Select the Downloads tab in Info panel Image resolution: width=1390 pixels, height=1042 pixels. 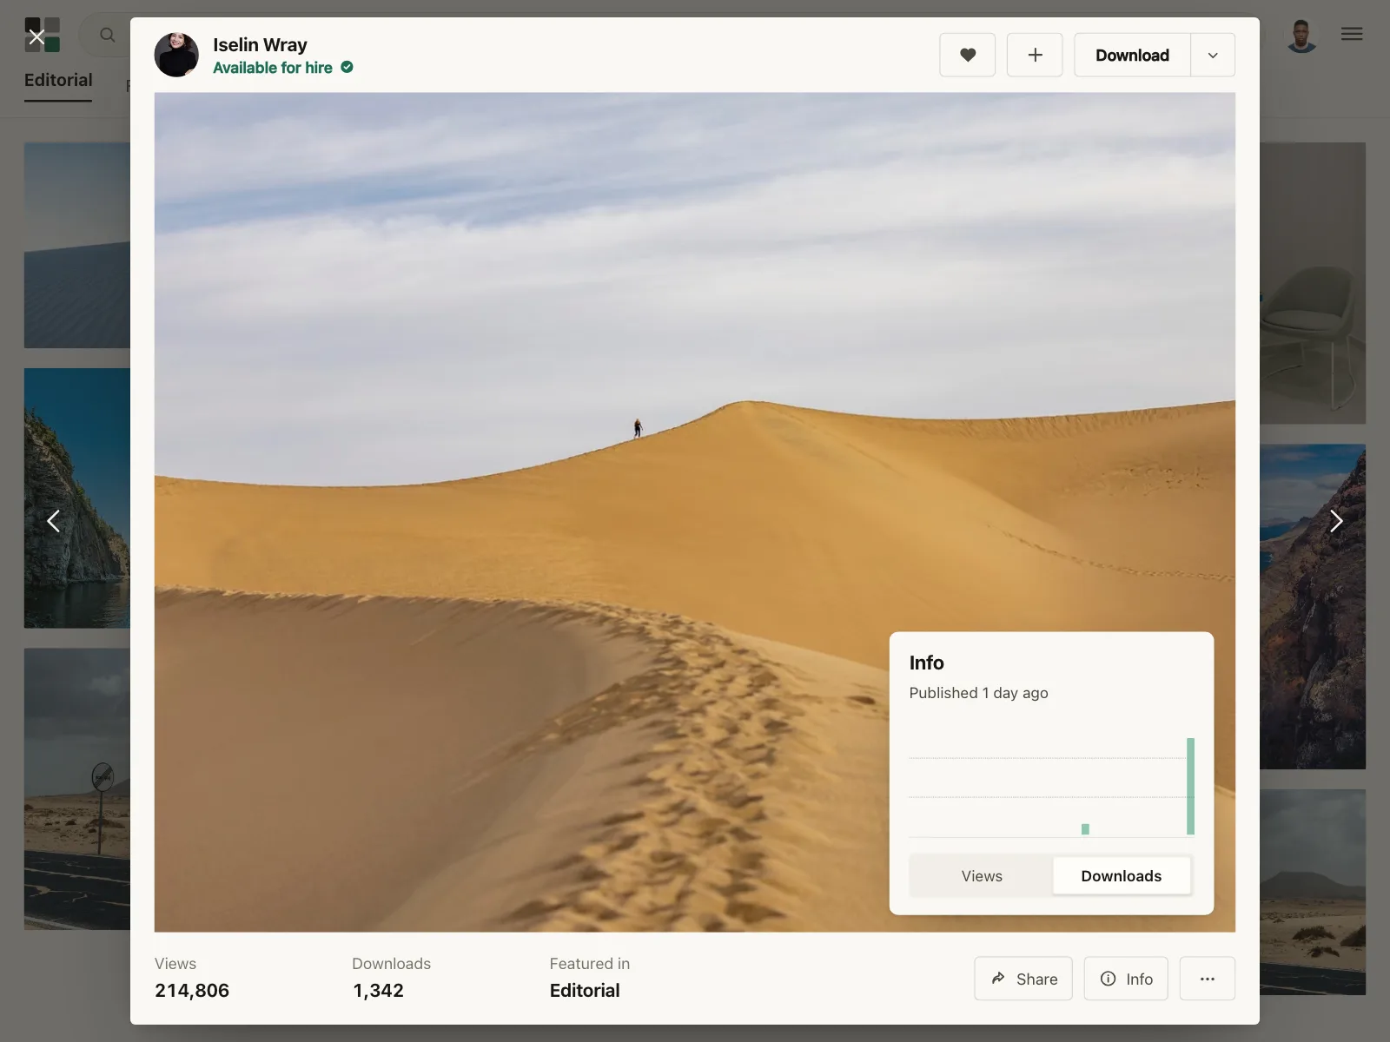pyautogui.click(x=1122, y=876)
